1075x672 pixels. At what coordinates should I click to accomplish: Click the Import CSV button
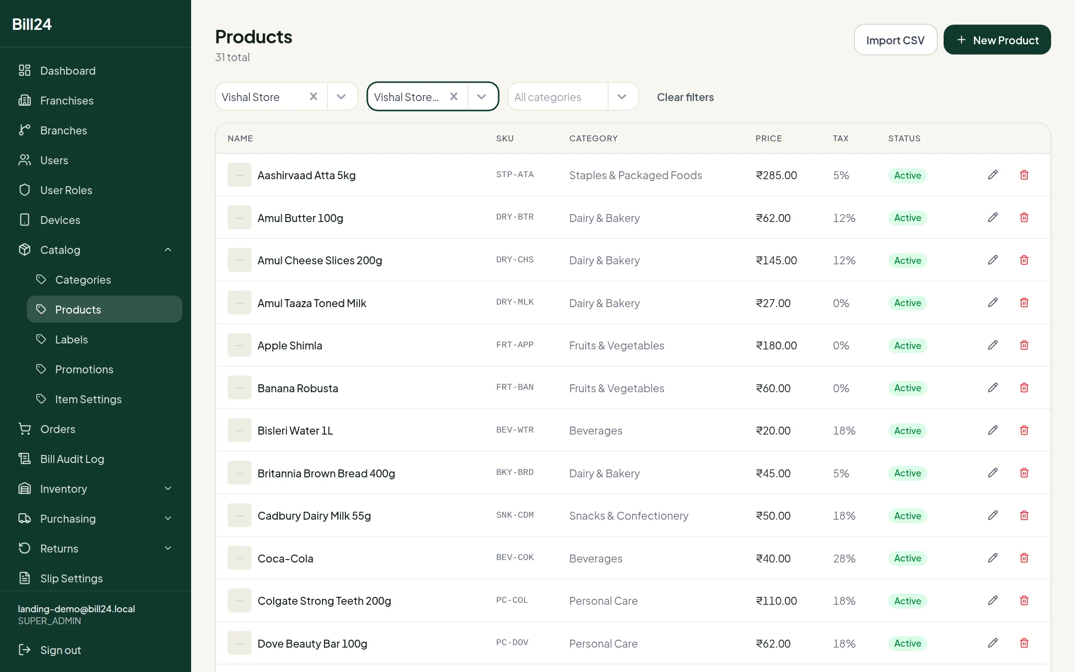tap(895, 40)
